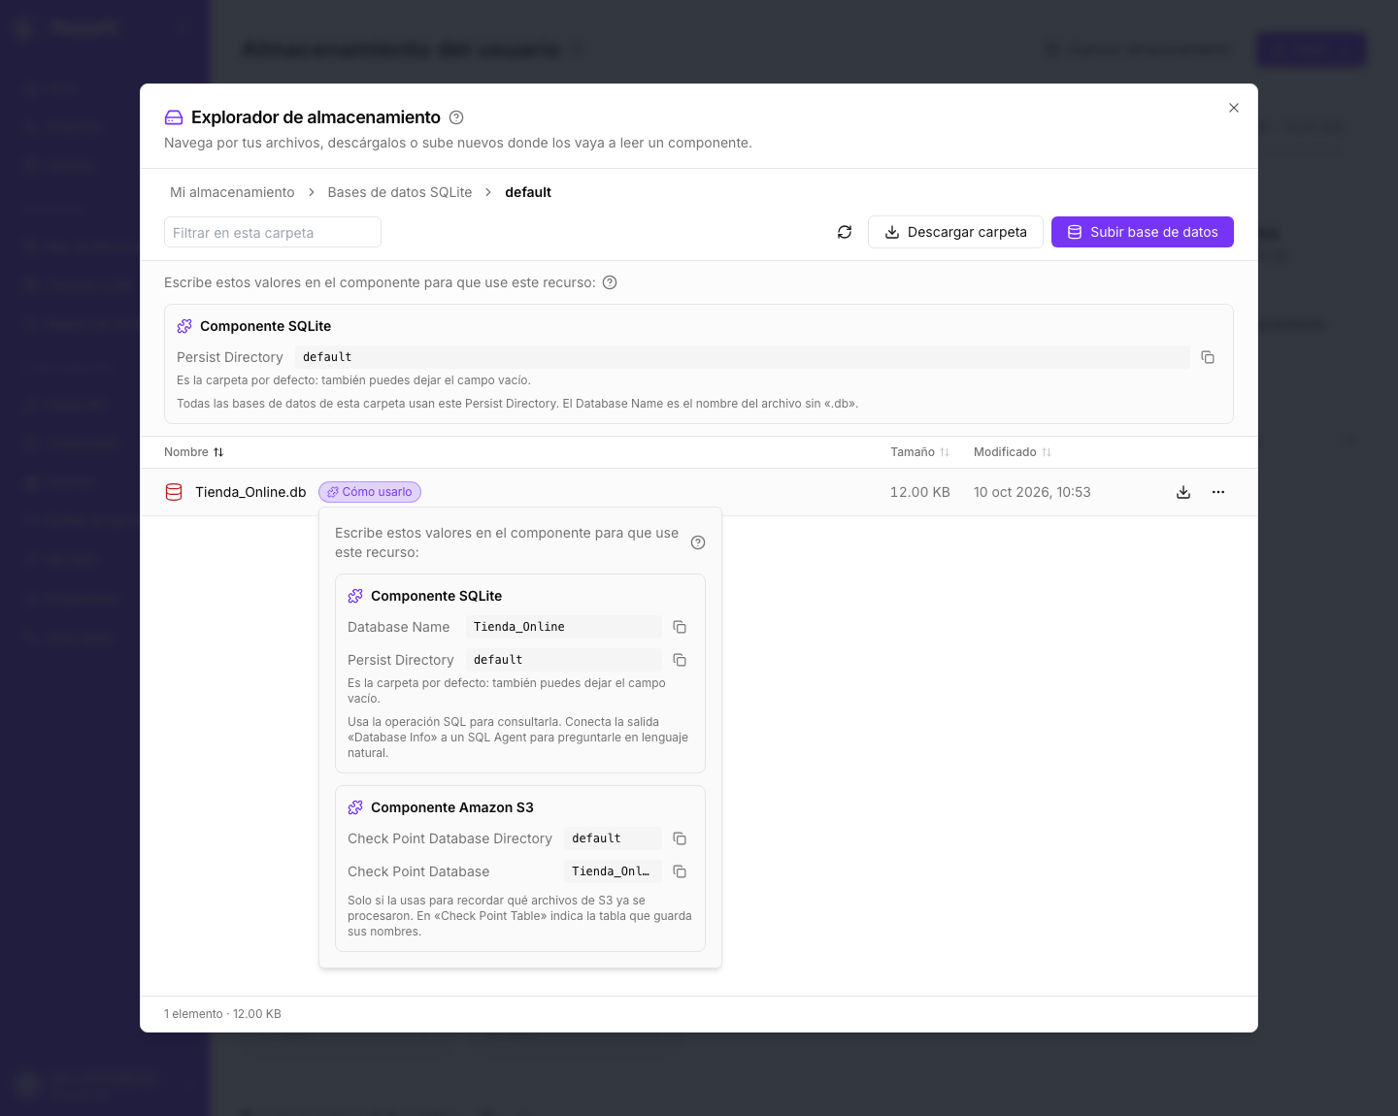1398x1116 pixels.
Task: Download the Tienda_Online.db file
Action: (x=1183, y=492)
